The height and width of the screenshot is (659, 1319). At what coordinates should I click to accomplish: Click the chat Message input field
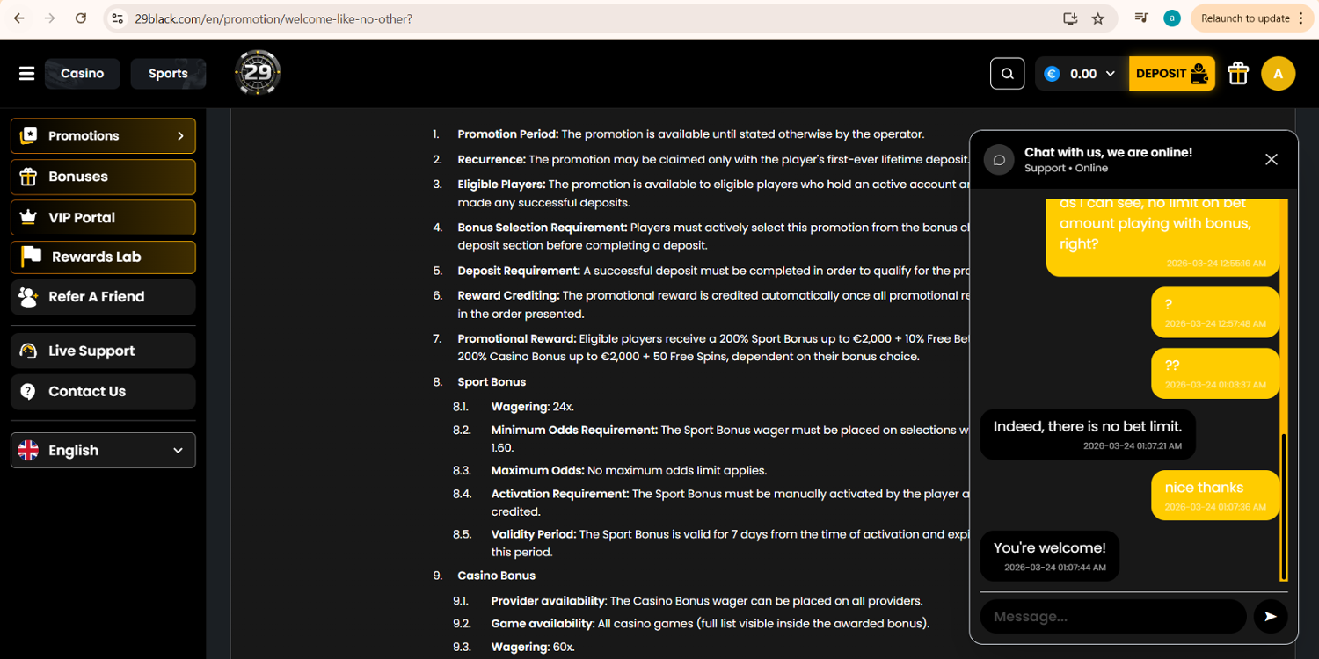pyautogui.click(x=1113, y=617)
